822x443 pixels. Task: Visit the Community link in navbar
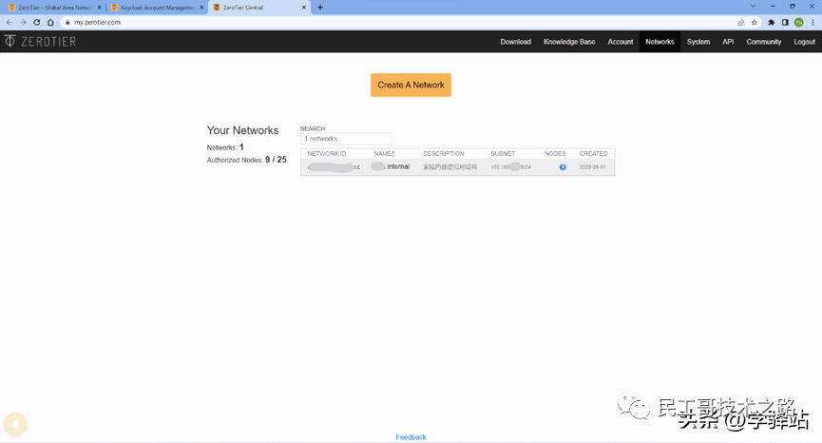pos(764,42)
